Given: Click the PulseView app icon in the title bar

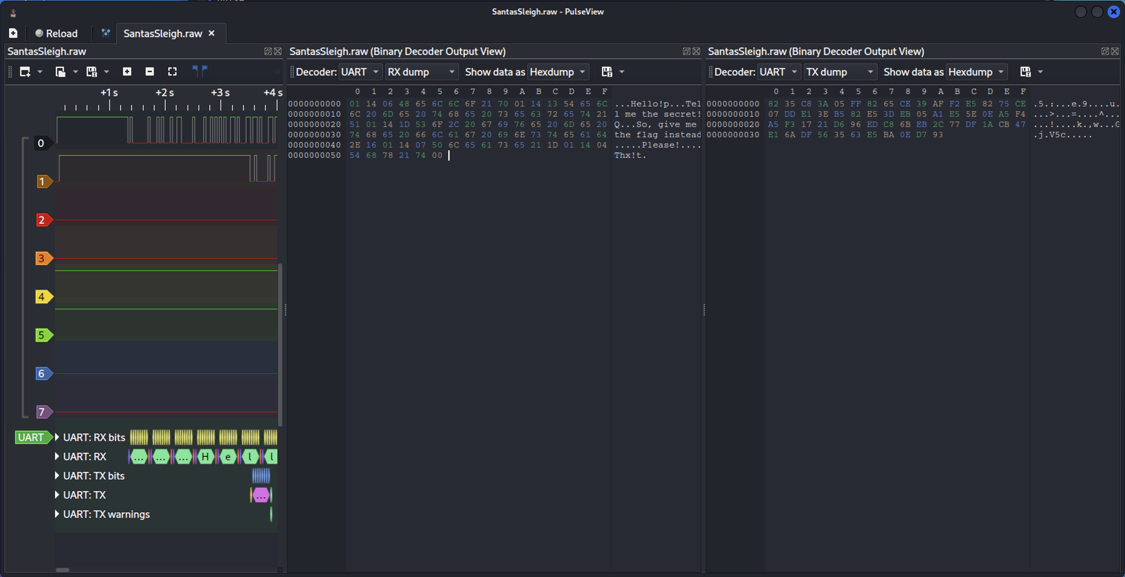Looking at the screenshot, I should (x=13, y=13).
